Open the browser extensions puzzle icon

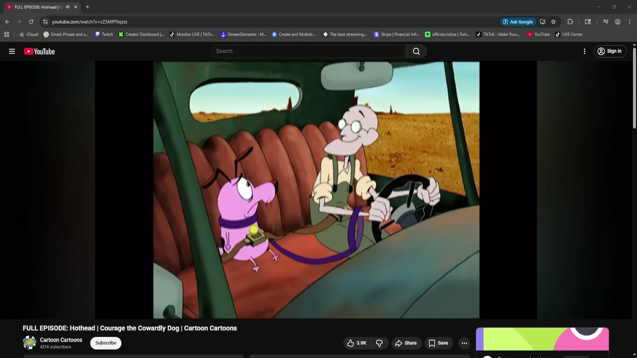(x=570, y=22)
